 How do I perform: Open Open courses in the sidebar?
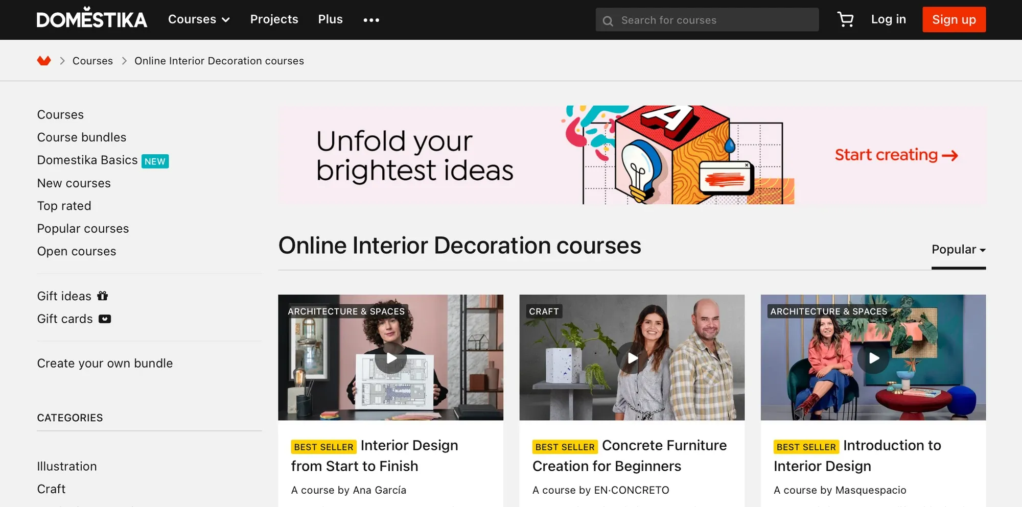pos(77,251)
